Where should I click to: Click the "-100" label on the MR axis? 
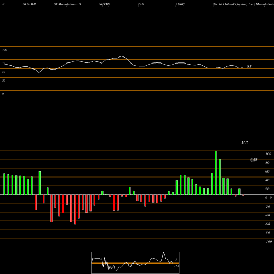coord(269,242)
